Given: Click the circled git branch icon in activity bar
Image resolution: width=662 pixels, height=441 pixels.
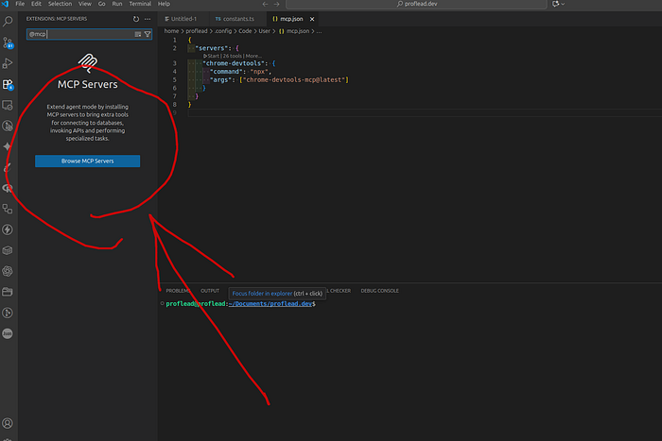Looking at the screenshot, I should pyautogui.click(x=8, y=313).
